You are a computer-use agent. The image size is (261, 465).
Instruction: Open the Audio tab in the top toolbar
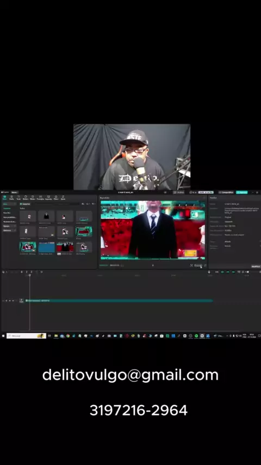pos(11,198)
